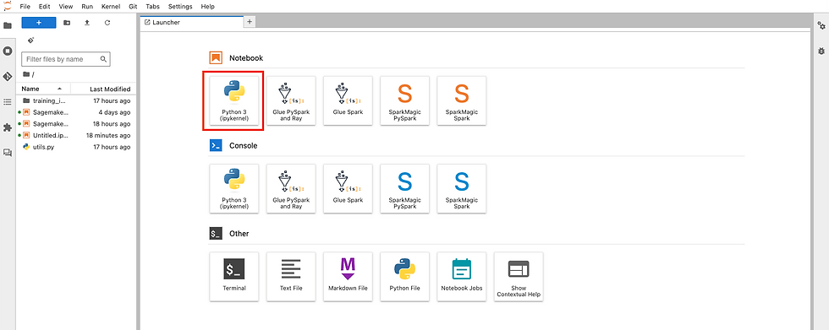The width and height of the screenshot is (829, 330).
Task: Open the Git sidebar panel
Action: click(x=8, y=77)
